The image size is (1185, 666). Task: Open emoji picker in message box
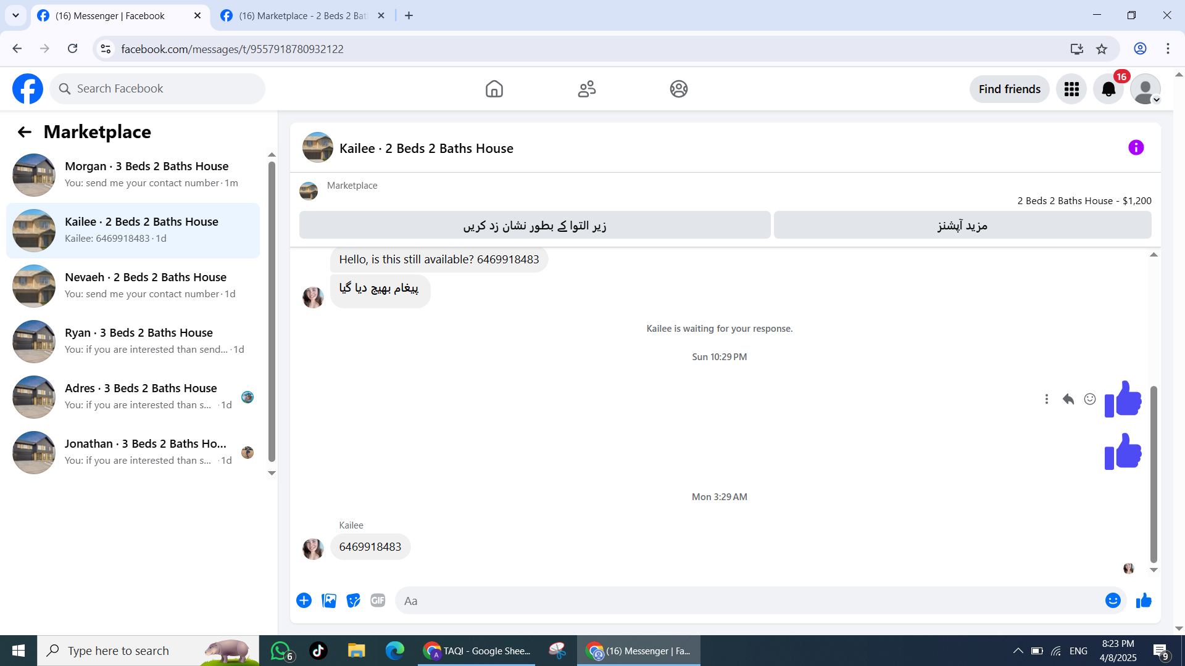1113,600
